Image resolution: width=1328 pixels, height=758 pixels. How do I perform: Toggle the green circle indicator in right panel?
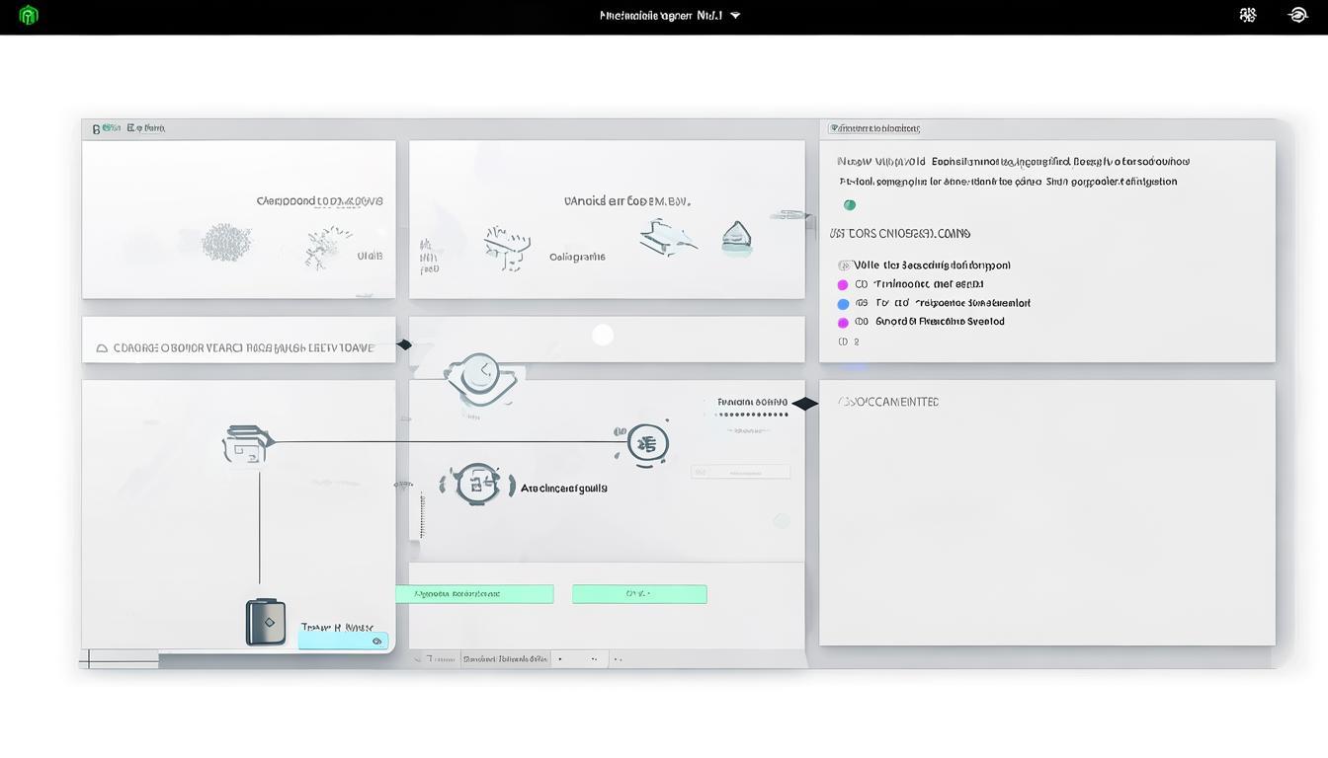coord(850,205)
